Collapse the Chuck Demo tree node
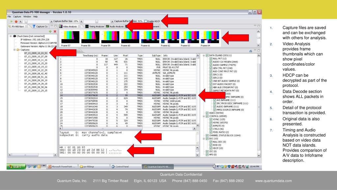The width and height of the screenshot is (337, 190). (x=11, y=36)
